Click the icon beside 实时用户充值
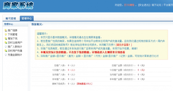This screenshot has width=173, height=91. click(6, 51)
